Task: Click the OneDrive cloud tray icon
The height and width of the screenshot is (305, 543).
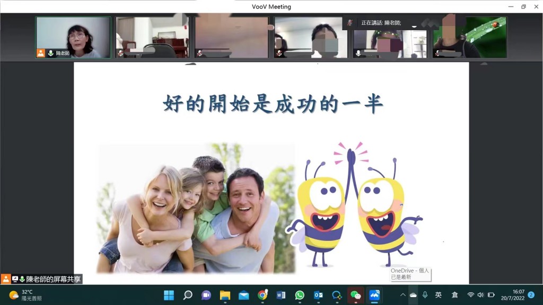Action: (x=413, y=295)
